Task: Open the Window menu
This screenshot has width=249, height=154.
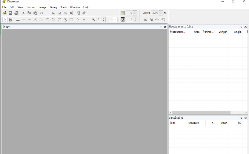Action: tap(75, 7)
